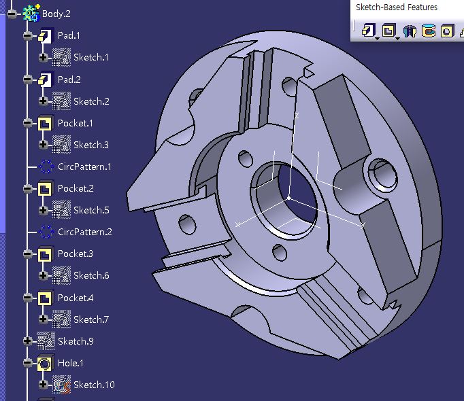Collapse the Pocket.3 node
This screenshot has width=464, height=401.
[x=27, y=254]
